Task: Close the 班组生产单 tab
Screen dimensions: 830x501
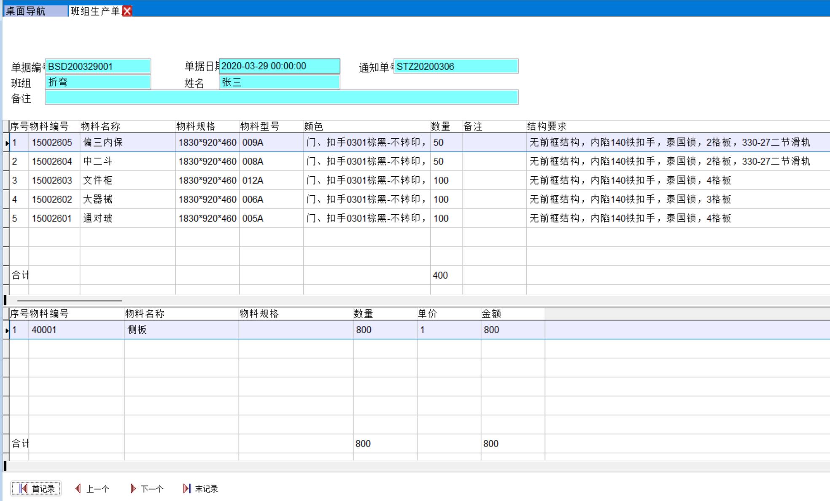Action: click(127, 11)
